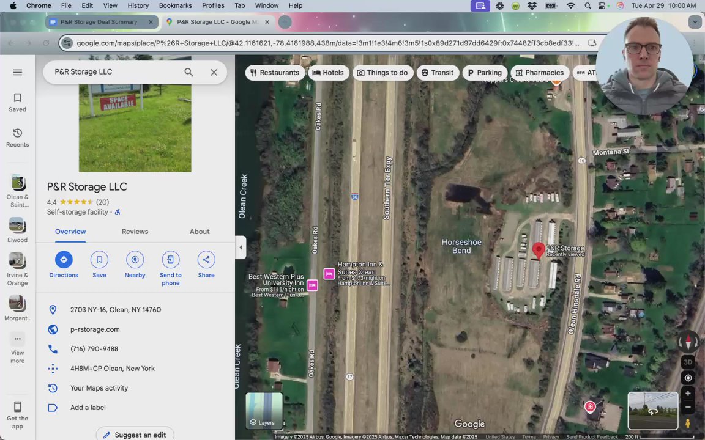
Task: Open the Bookmarks menu
Action: (x=176, y=6)
